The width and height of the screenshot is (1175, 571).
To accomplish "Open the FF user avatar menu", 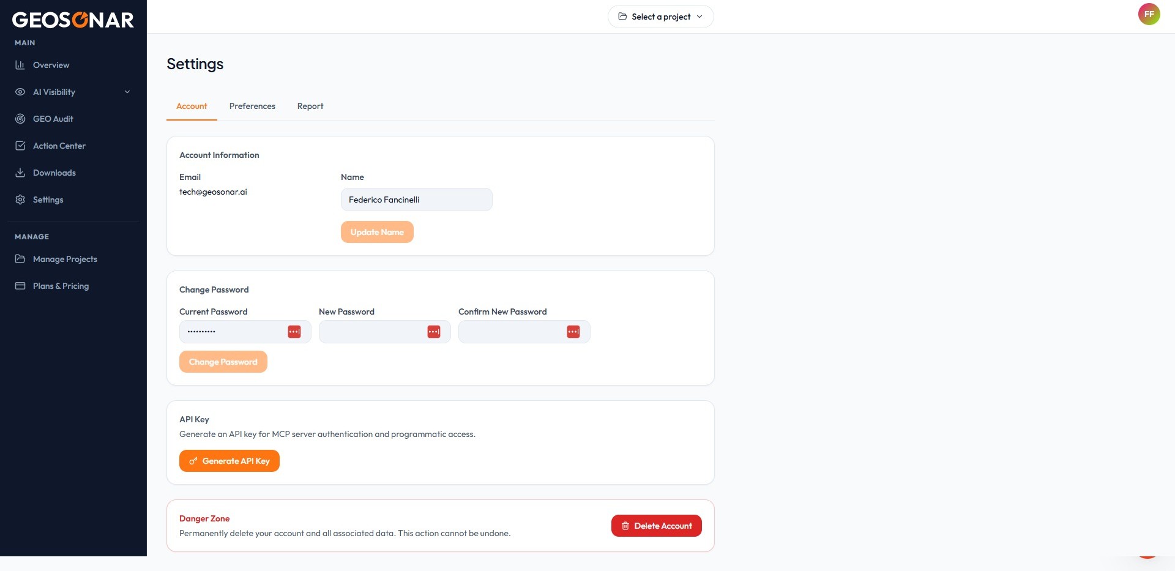I will pos(1149,14).
